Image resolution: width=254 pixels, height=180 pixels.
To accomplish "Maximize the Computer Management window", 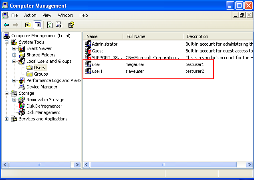I will pos(239,6).
